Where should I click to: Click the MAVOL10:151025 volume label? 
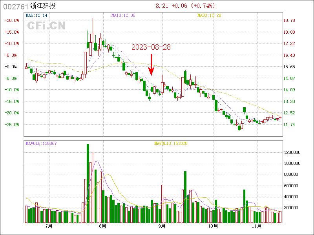pos(170,143)
